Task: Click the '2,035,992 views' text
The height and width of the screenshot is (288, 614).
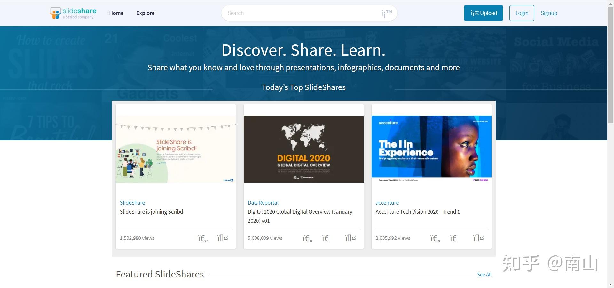Action: (393, 238)
